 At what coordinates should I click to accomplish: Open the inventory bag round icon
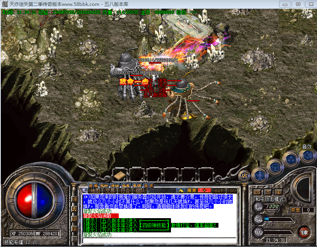pos(275,168)
